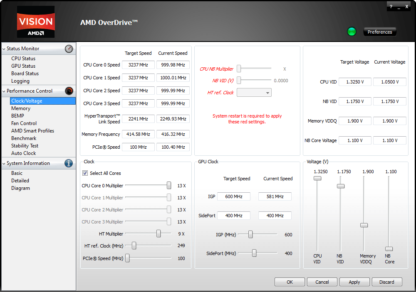Open the Auto Clock page
Screen dimensions: 416x292
(x=23, y=153)
